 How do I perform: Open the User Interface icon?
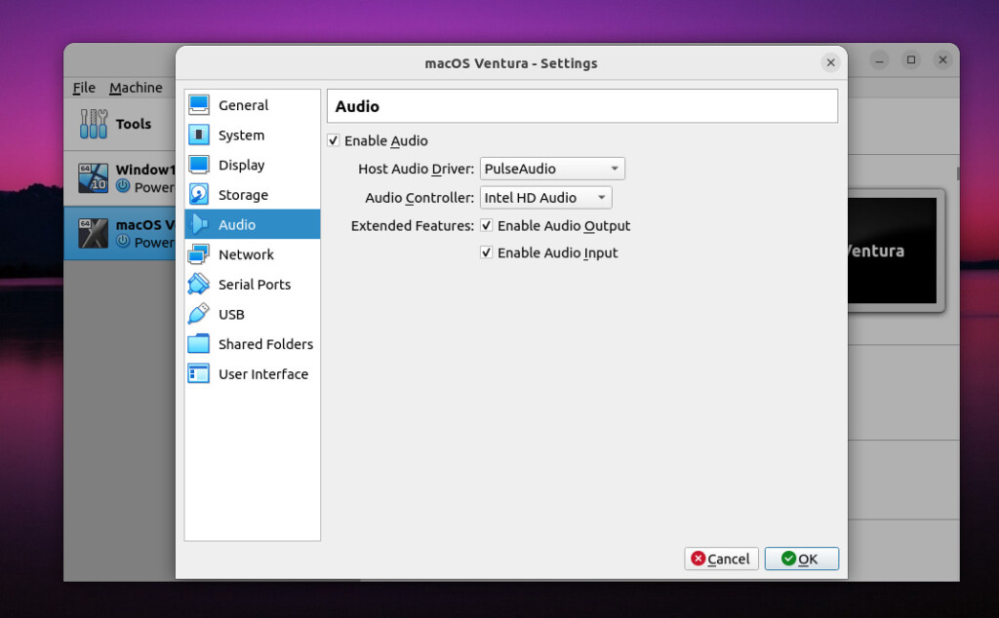[x=199, y=374]
